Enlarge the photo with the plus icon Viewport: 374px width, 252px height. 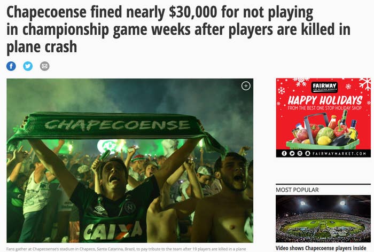[246, 86]
